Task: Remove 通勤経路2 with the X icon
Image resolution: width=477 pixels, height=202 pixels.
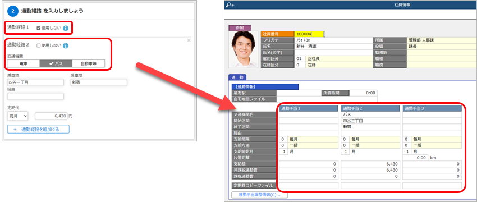Action: [x=189, y=40]
